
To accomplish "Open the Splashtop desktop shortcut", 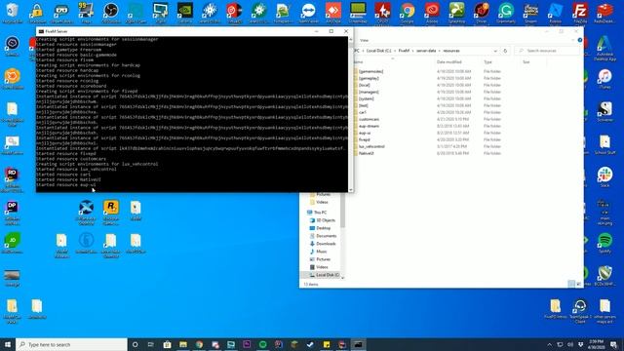I will coord(456,13).
